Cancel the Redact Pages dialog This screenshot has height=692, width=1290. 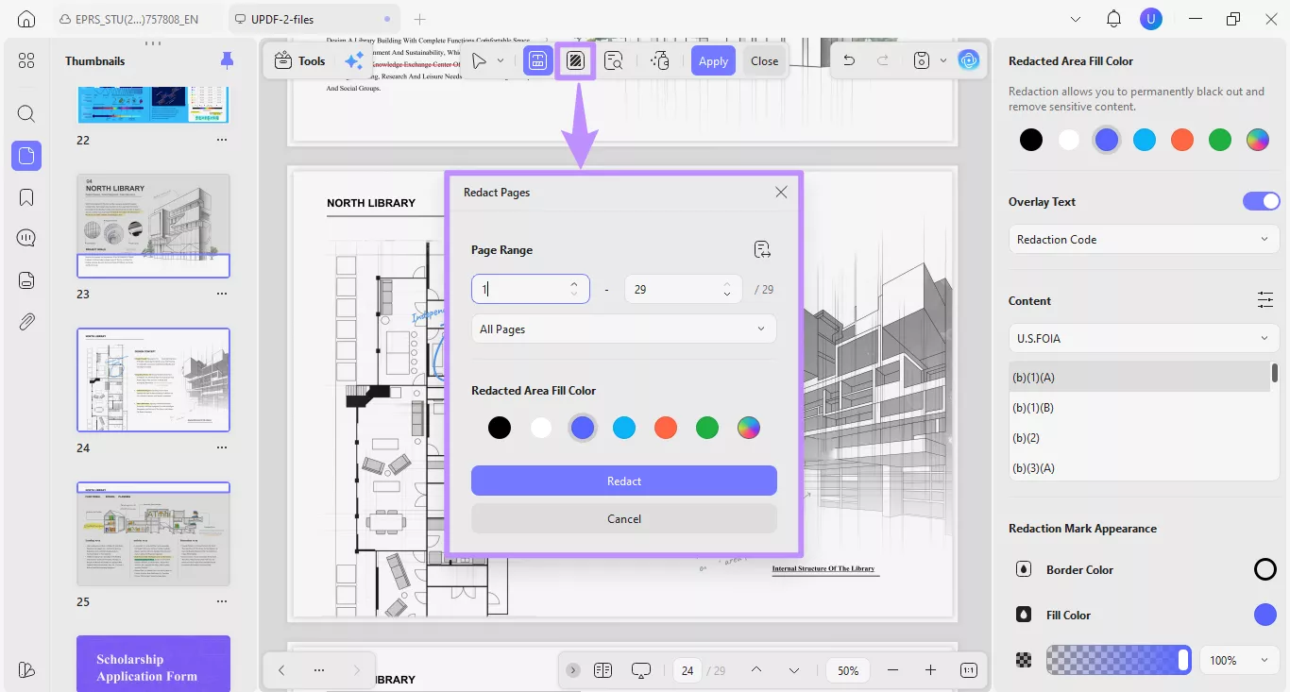(x=624, y=518)
